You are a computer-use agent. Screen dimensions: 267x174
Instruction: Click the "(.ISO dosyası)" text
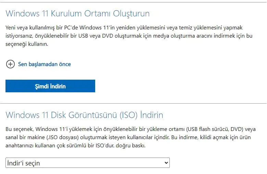pyautogui.click(x=71, y=137)
